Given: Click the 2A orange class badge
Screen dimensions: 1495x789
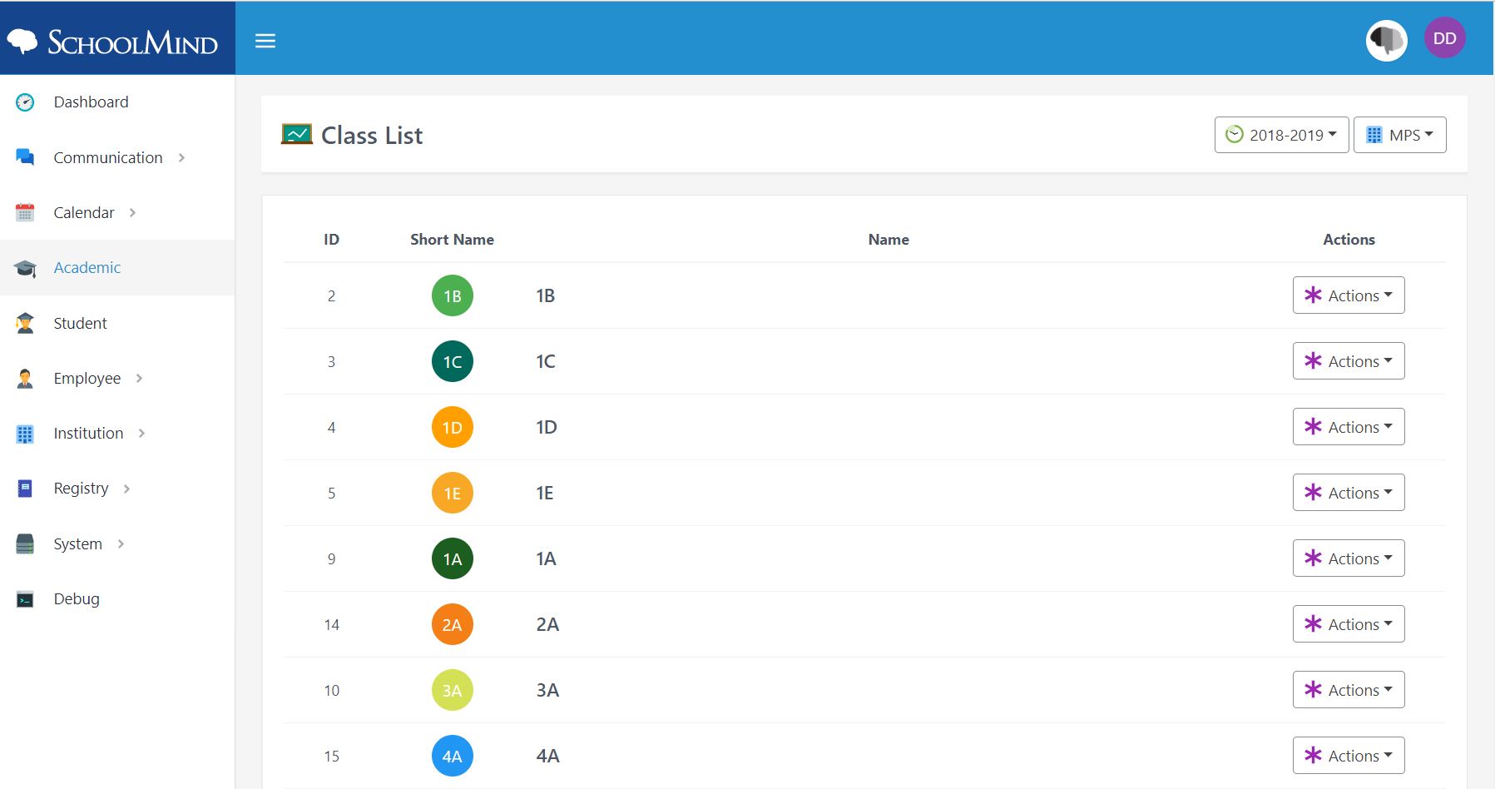Looking at the screenshot, I should 453,624.
